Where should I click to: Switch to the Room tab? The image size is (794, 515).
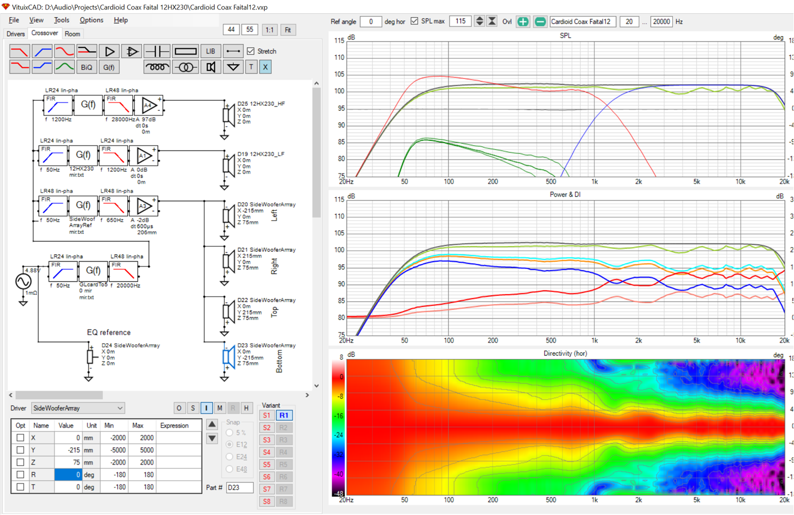(72, 34)
